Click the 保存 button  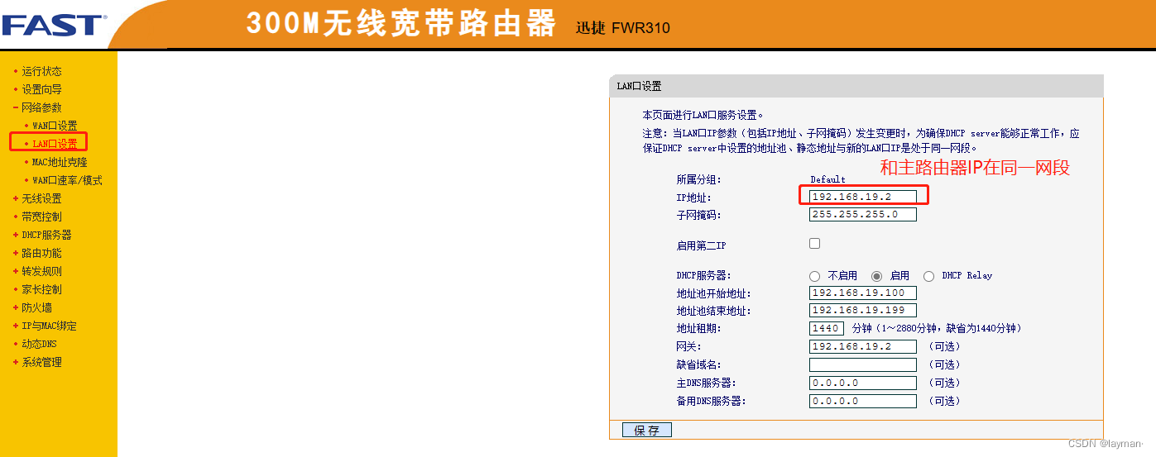[647, 430]
